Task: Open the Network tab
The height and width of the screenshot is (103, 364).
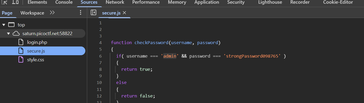Action: pyautogui.click(x=115, y=2)
